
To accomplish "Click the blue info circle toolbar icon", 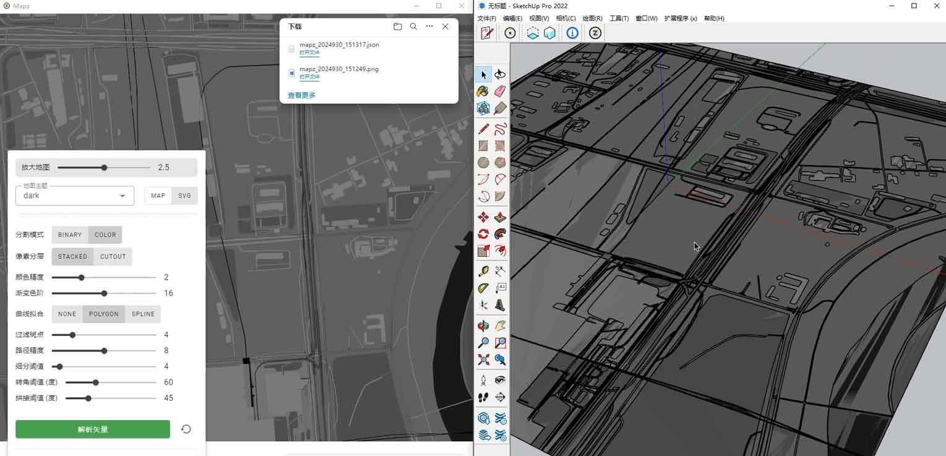I will [x=572, y=33].
